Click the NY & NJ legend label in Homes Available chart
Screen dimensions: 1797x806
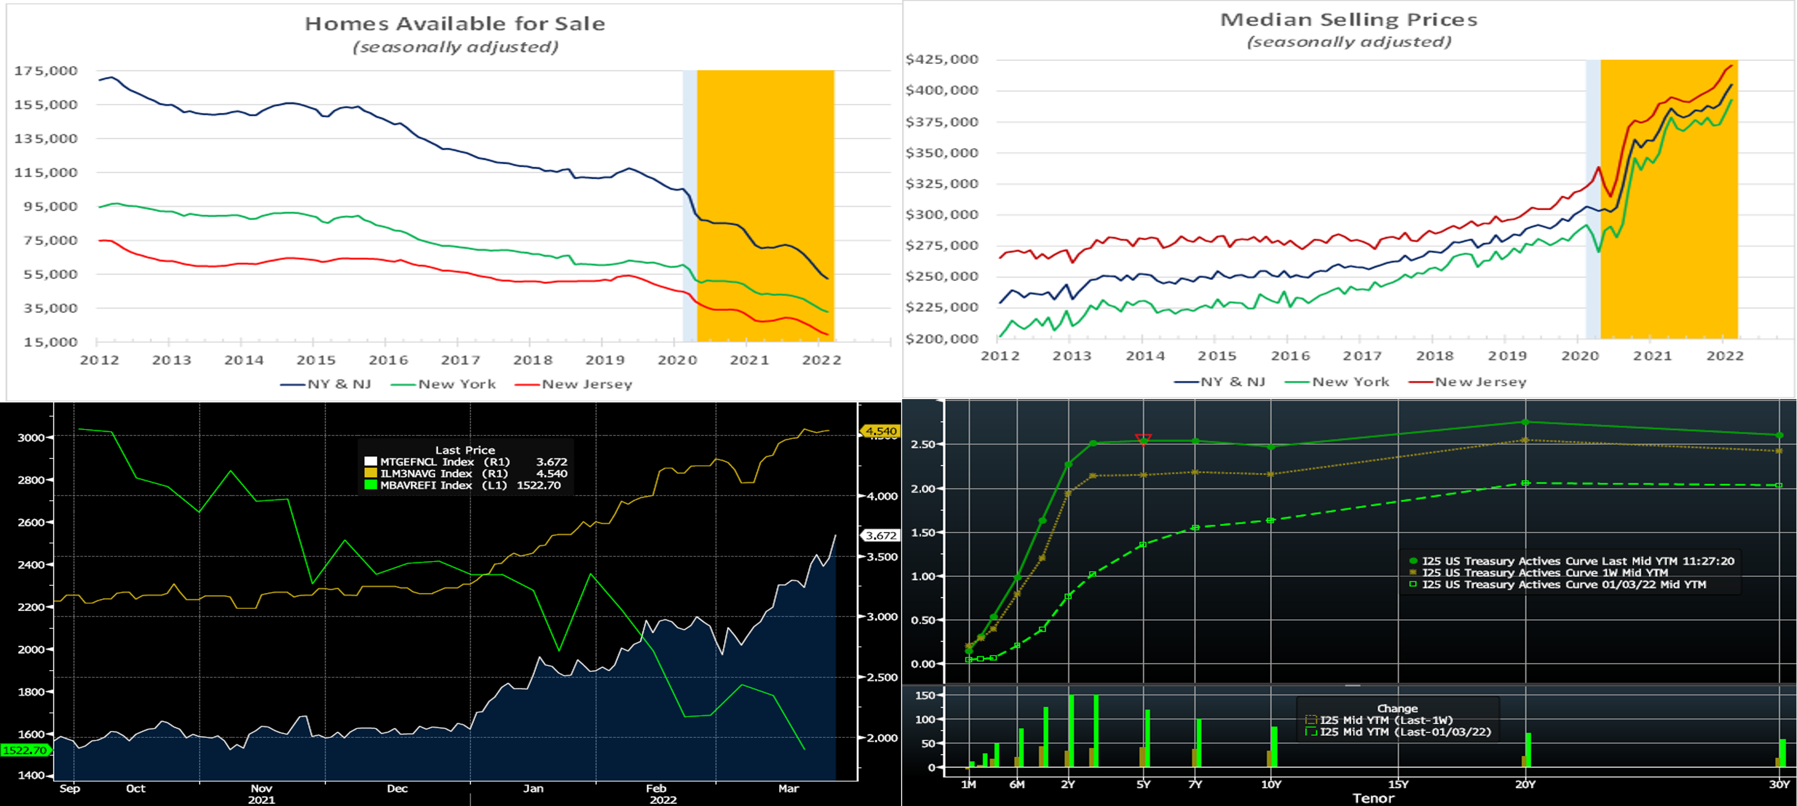pyautogui.click(x=339, y=384)
